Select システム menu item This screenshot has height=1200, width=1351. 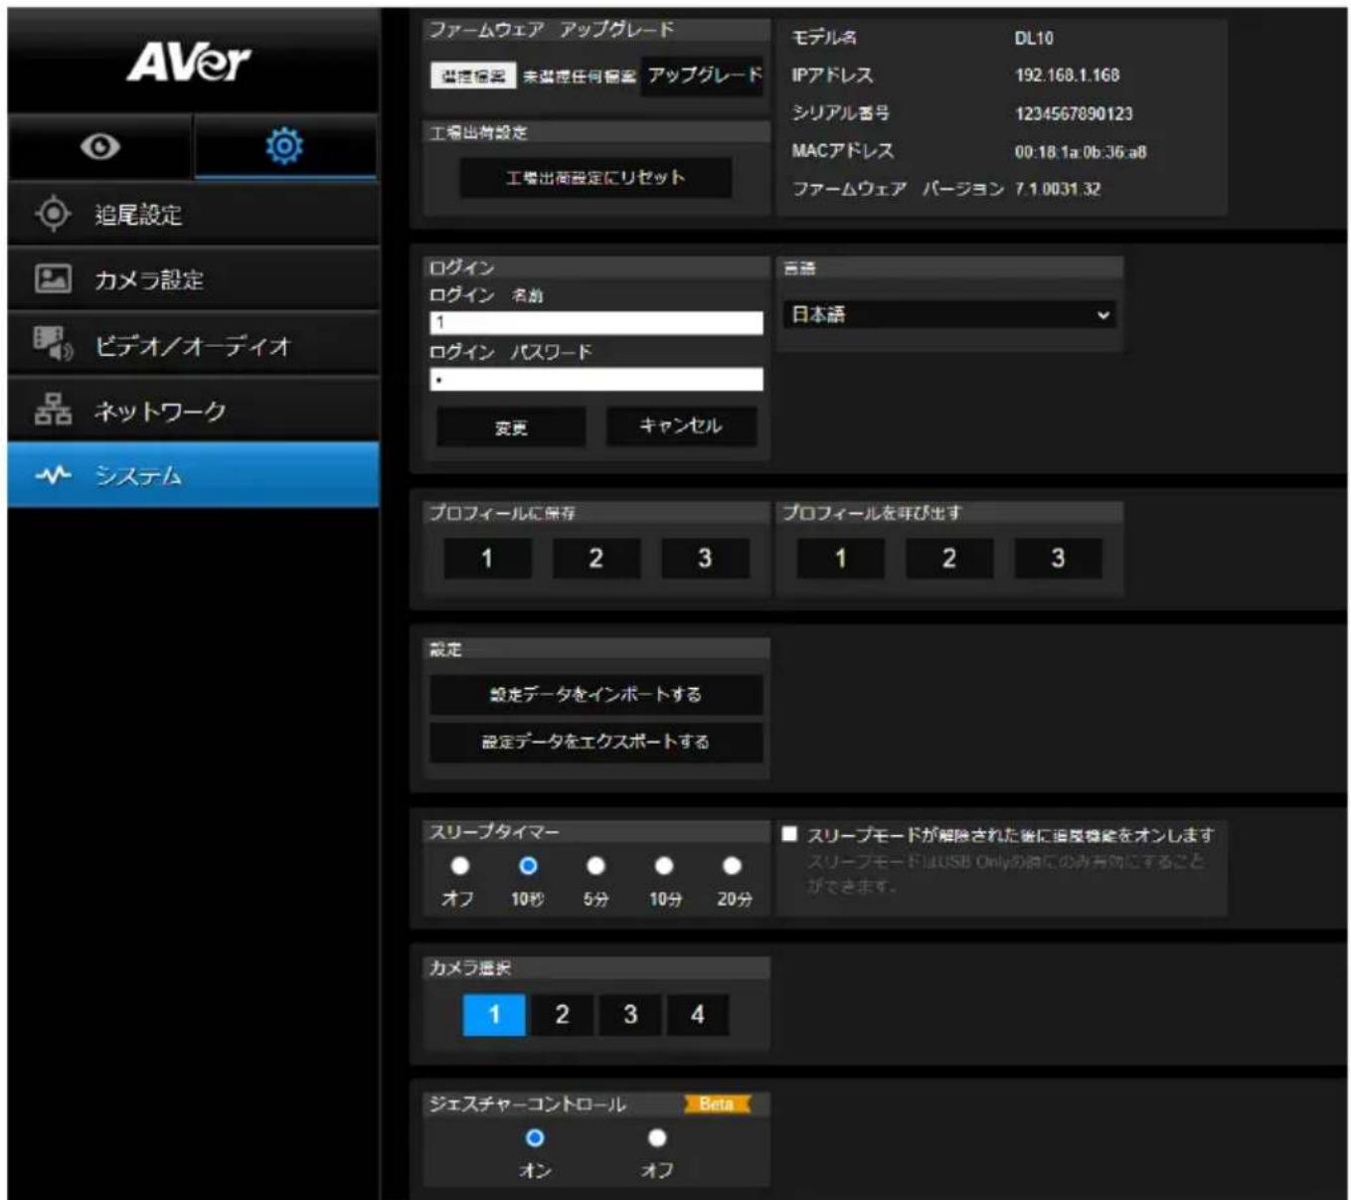click(x=193, y=475)
